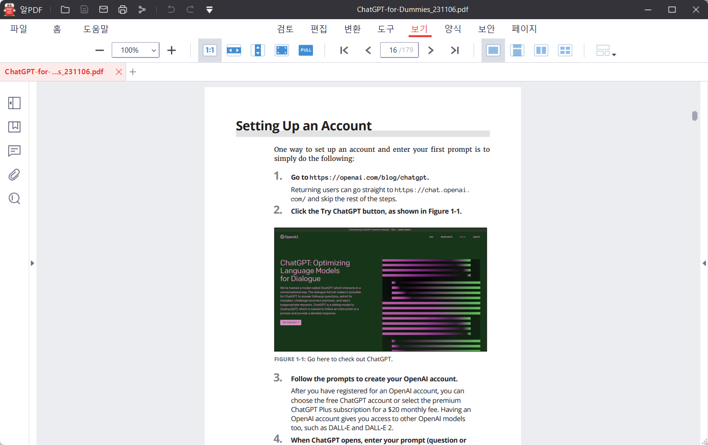Switch to the 변환 tab
The width and height of the screenshot is (708, 445).
(352, 29)
